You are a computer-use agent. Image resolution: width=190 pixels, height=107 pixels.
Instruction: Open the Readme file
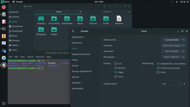(119, 20)
